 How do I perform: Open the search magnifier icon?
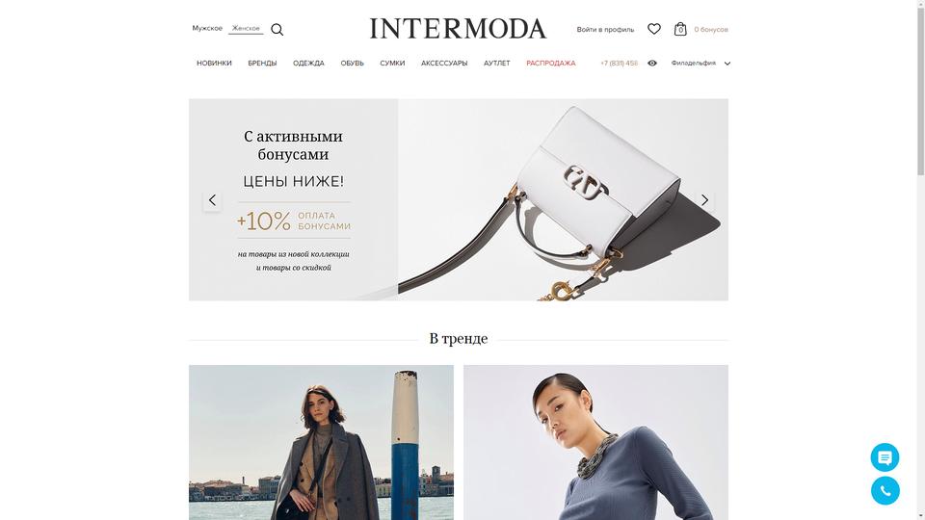coord(277,30)
